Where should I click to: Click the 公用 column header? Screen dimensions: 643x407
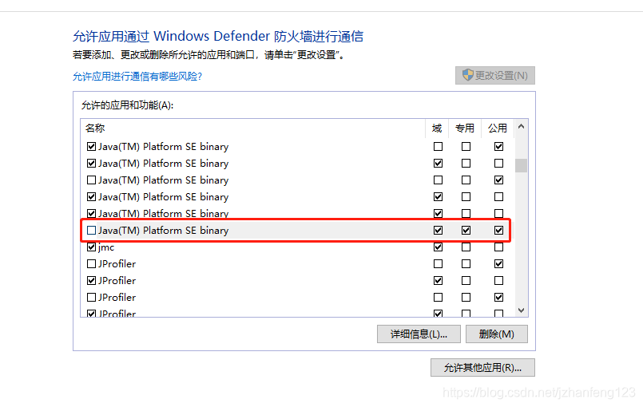[x=498, y=128]
